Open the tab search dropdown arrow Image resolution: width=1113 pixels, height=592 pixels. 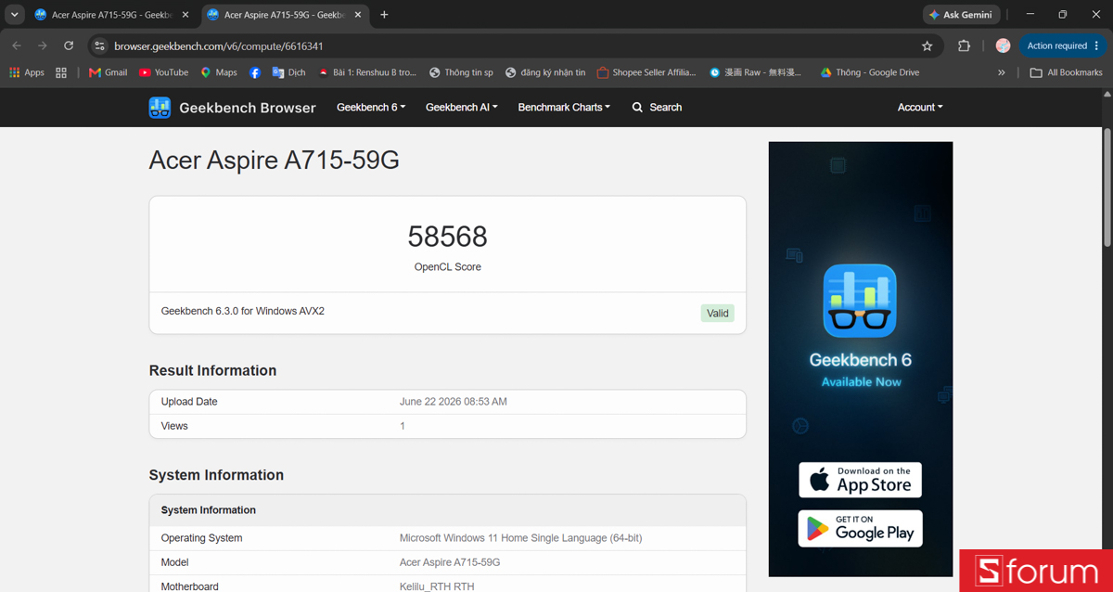(x=14, y=15)
